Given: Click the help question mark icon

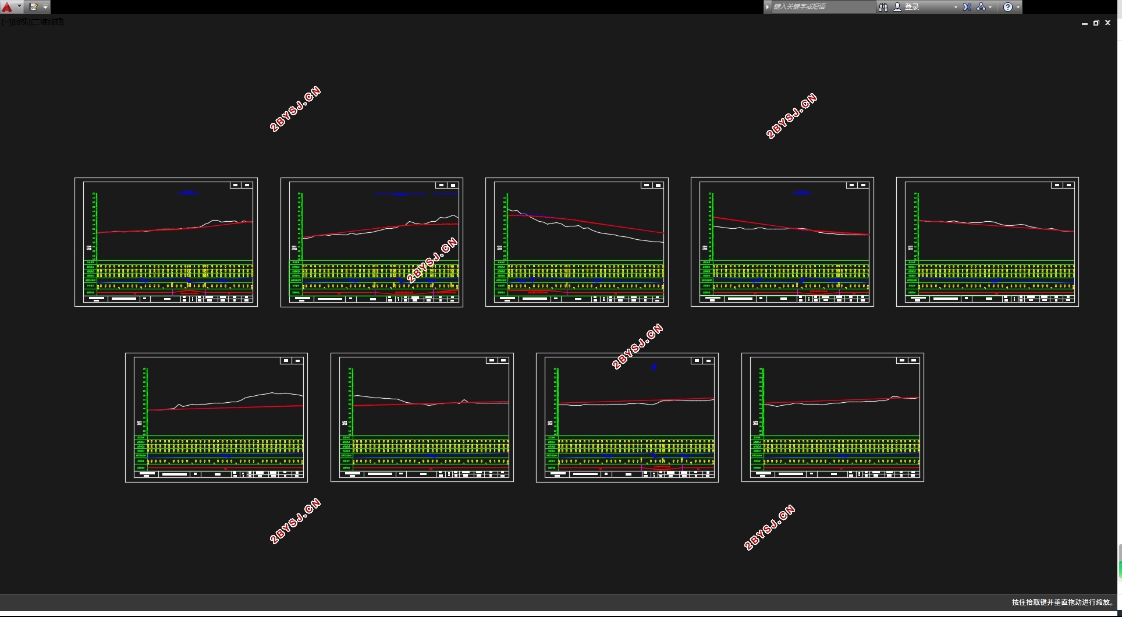Looking at the screenshot, I should coord(1008,7).
